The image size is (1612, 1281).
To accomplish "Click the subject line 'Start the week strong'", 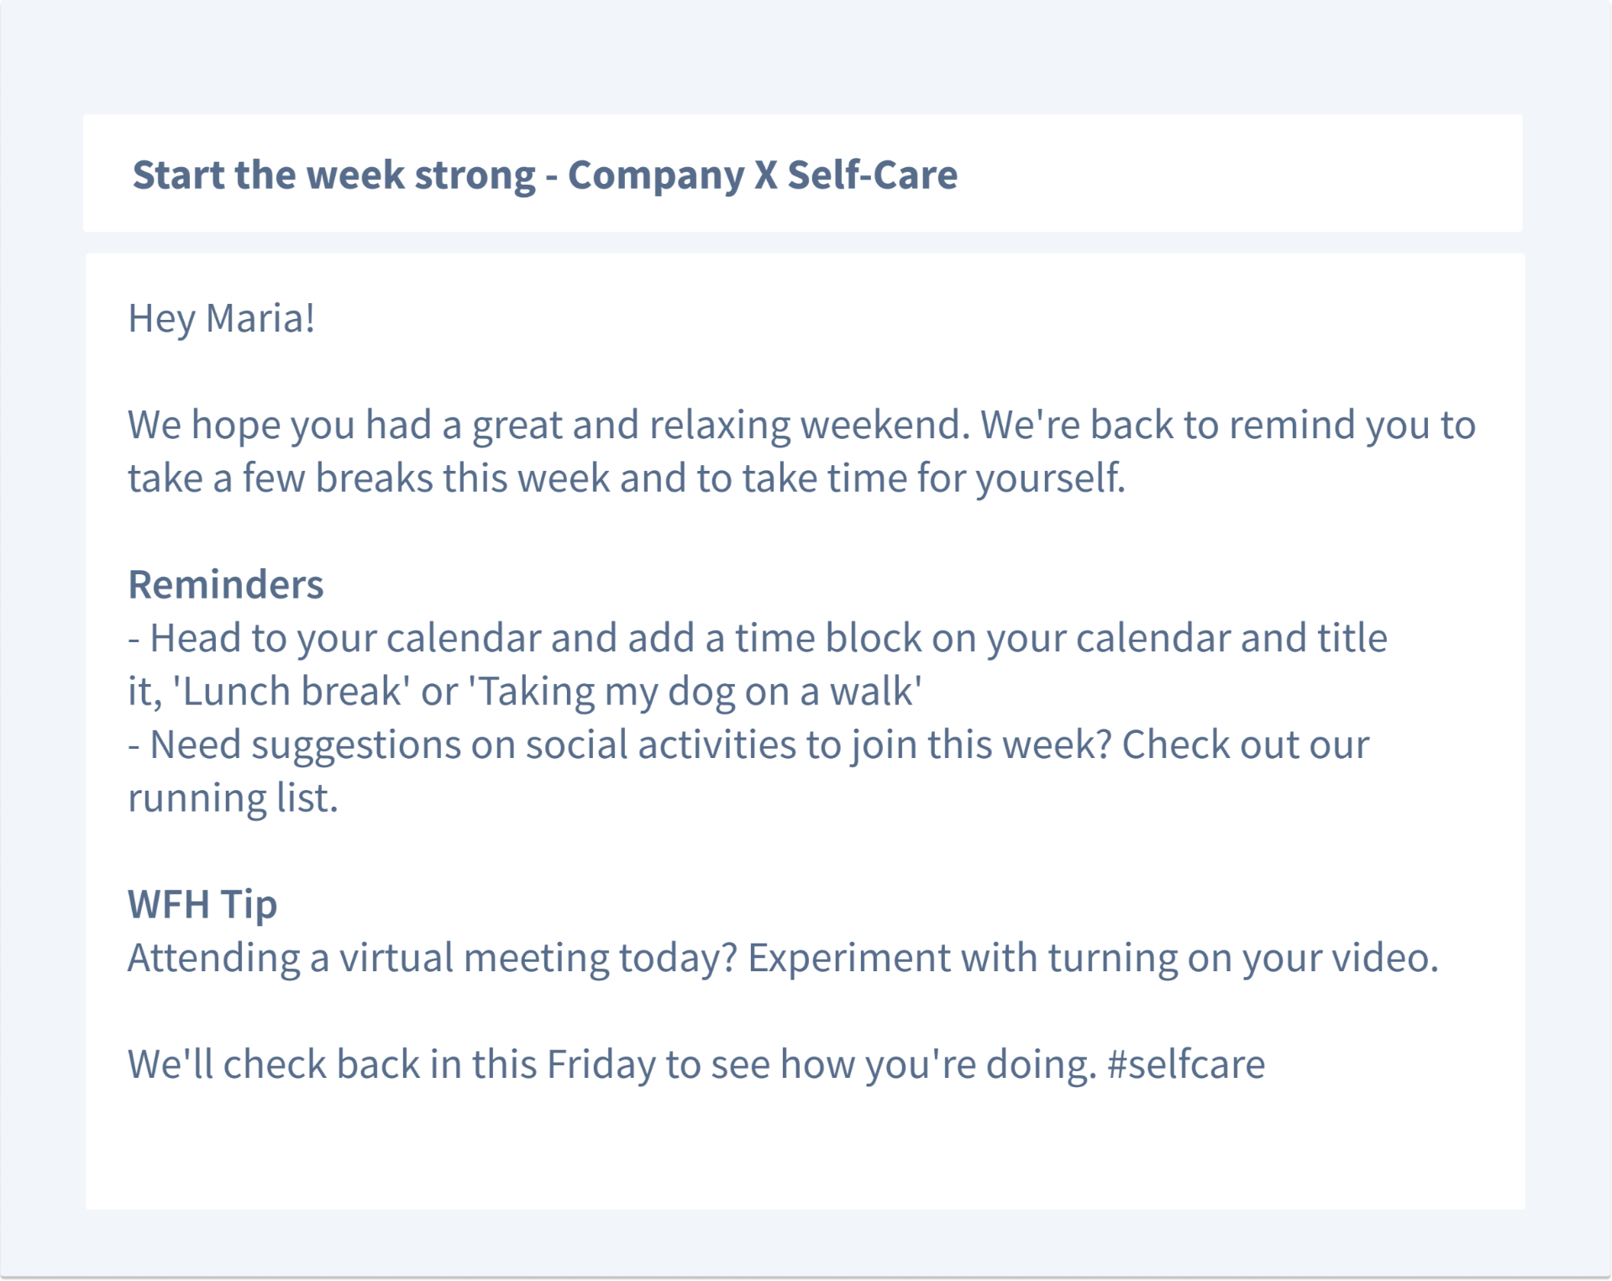I will pyautogui.click(x=333, y=175).
